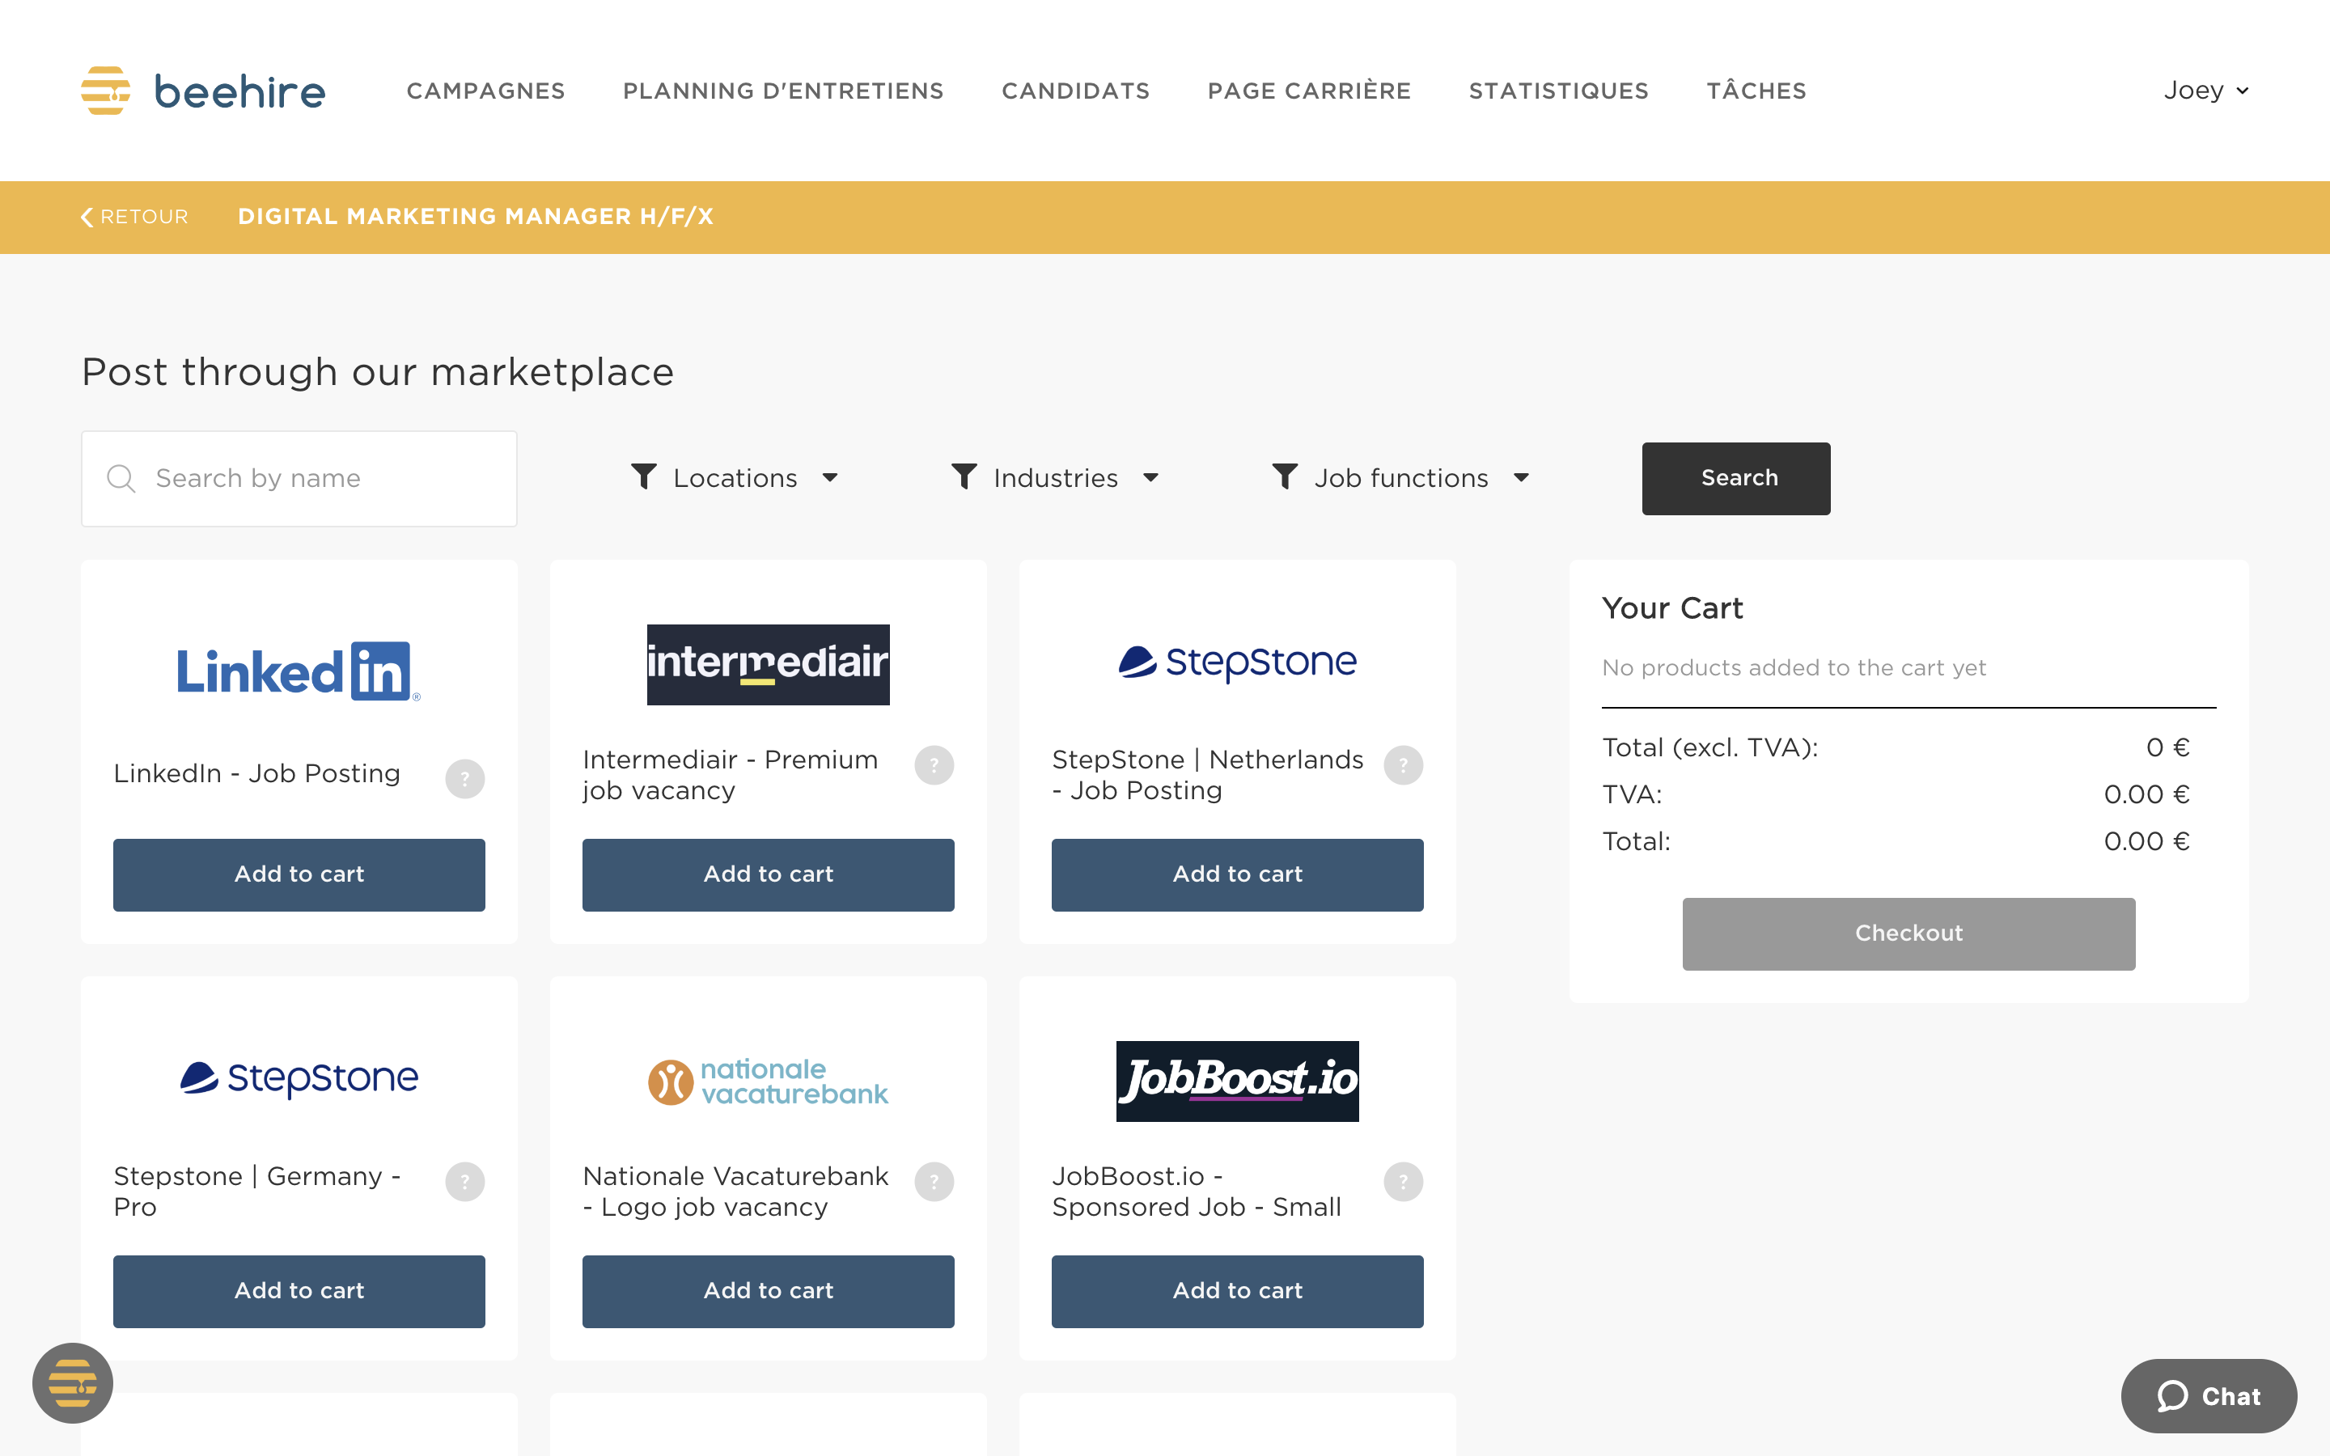The width and height of the screenshot is (2330, 1456).
Task: Open help icon for Intermediair Premium job vacancy
Action: click(934, 765)
